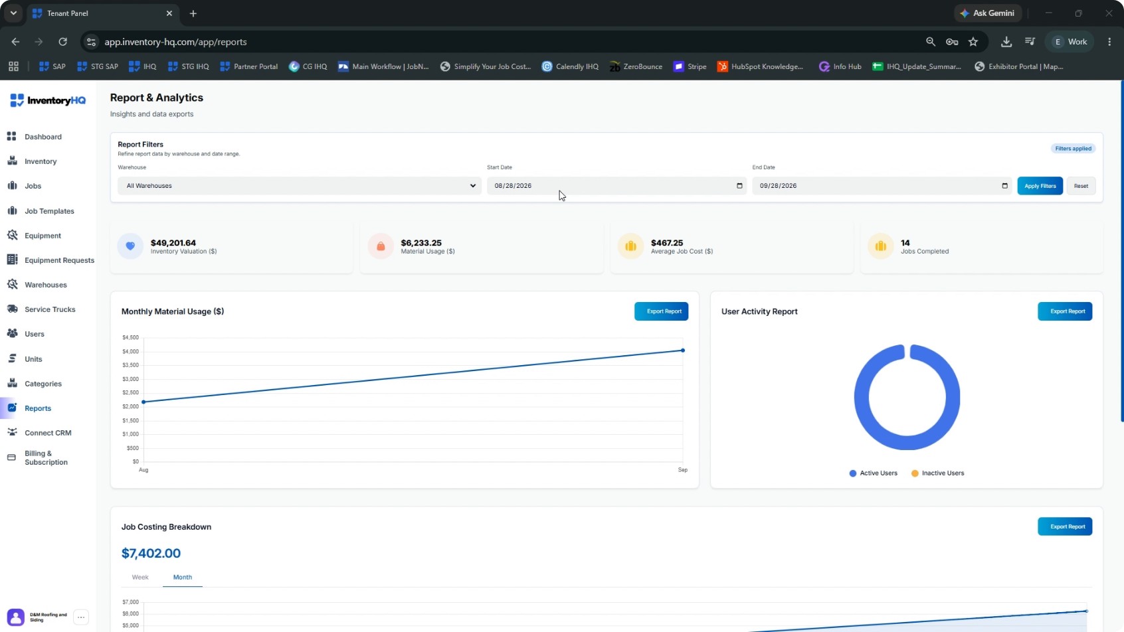Expand the All Warehouses dropdown
Viewport: 1124px width, 632px height.
click(x=299, y=186)
